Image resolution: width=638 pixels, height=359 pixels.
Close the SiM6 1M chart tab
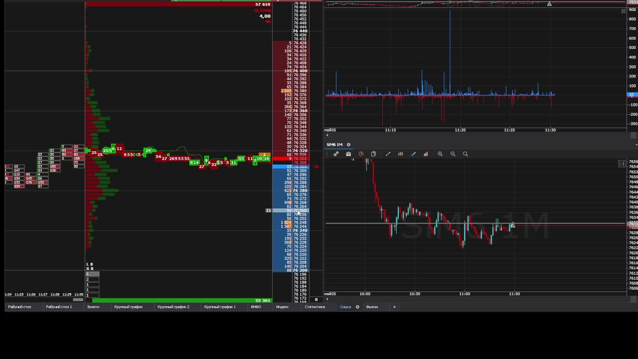click(x=348, y=145)
